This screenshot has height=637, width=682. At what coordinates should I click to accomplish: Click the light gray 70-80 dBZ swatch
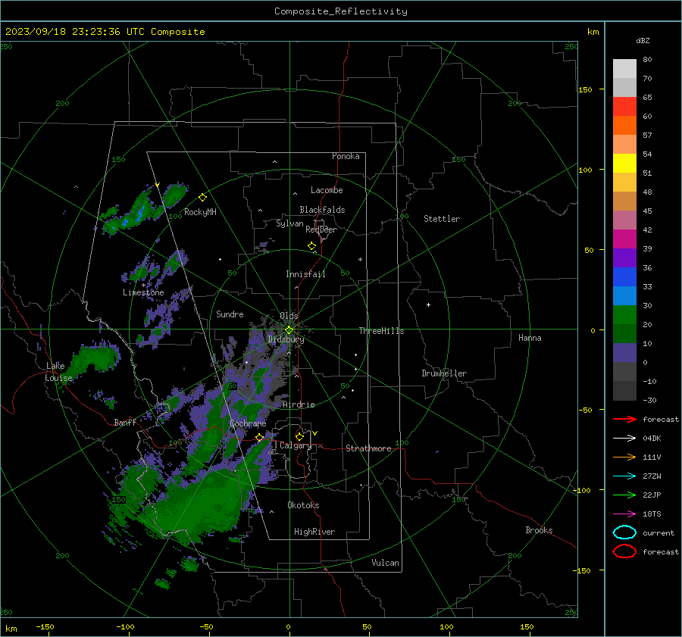tap(624, 69)
